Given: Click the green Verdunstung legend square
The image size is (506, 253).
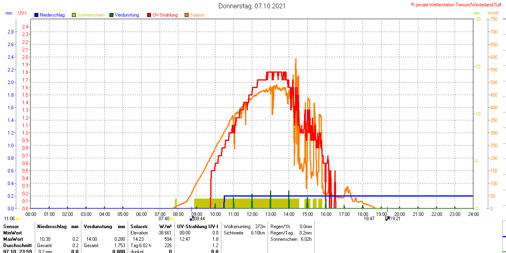Looking at the screenshot, I should tap(111, 15).
